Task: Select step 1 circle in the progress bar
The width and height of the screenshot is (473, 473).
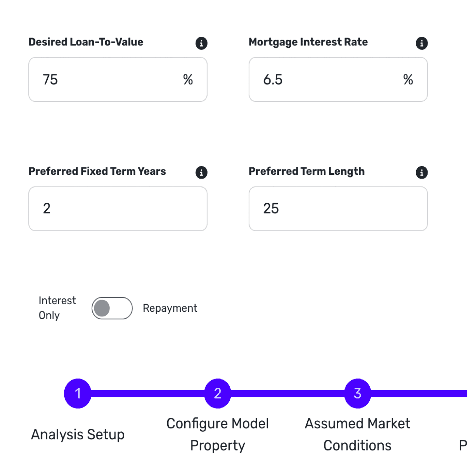Action: pyautogui.click(x=78, y=394)
